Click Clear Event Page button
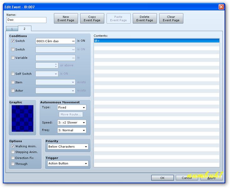The height and width of the screenshot is (188, 230). 171,18
